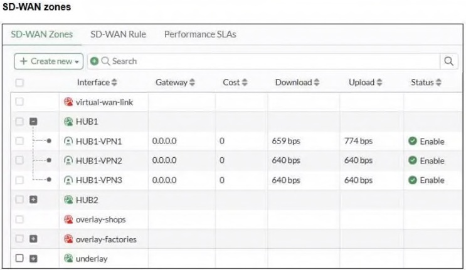This screenshot has width=466, height=270.
Task: Click the green add-filter plus icon
Action: (95, 61)
